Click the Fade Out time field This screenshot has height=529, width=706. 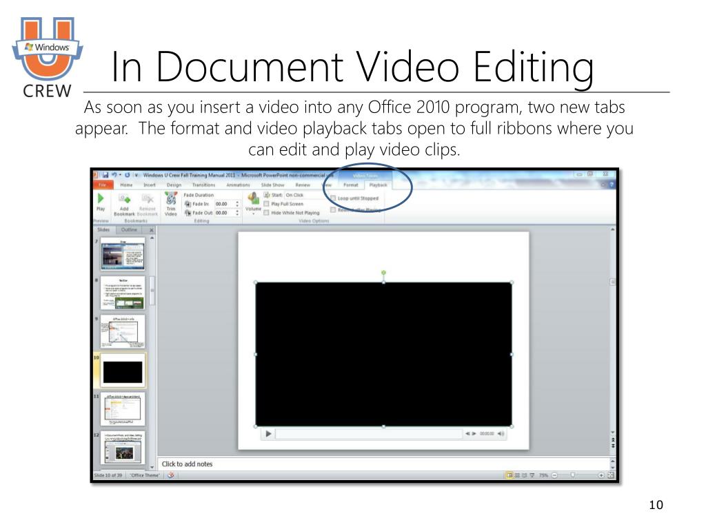point(225,213)
